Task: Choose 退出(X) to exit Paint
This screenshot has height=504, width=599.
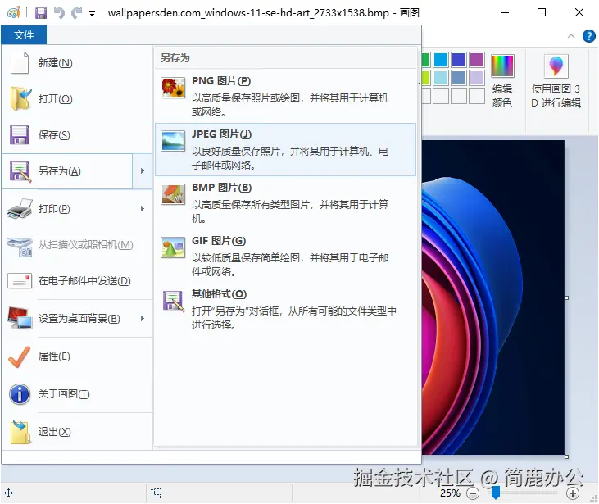Action: click(x=77, y=432)
